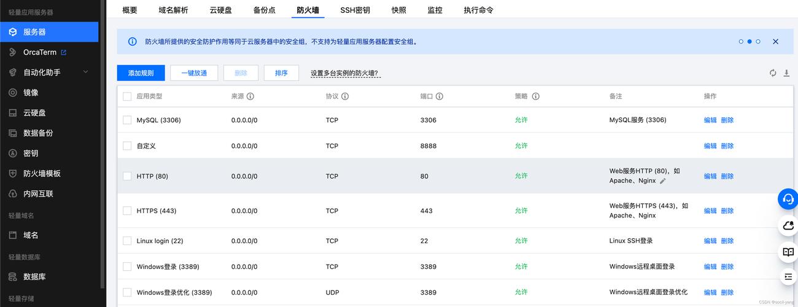Viewport: 798px width, 307px height.
Task: Click the OrcaTerm sidebar icon
Action: (13, 52)
